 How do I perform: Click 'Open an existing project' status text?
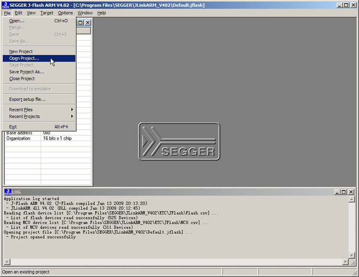coord(26,272)
